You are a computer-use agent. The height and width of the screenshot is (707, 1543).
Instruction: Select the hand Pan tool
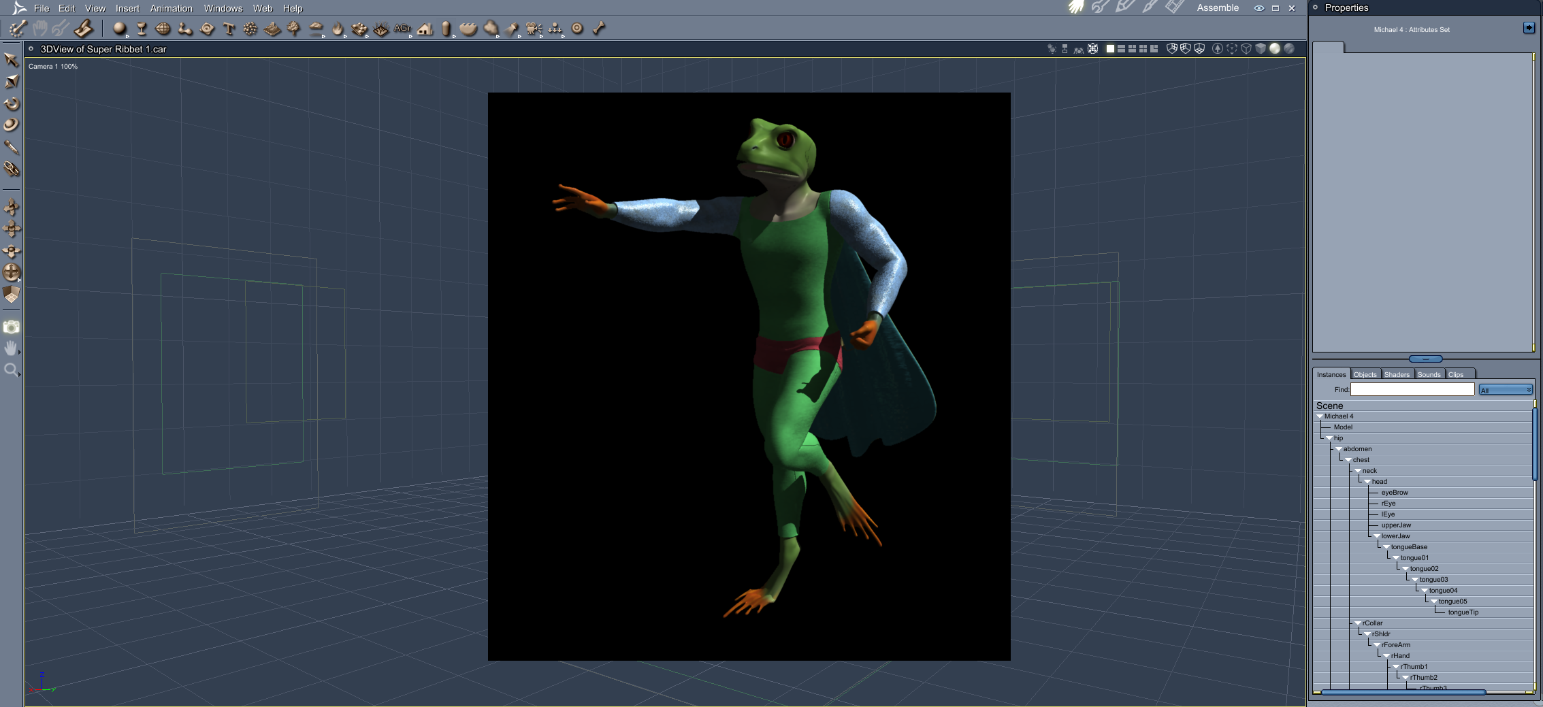[11, 348]
